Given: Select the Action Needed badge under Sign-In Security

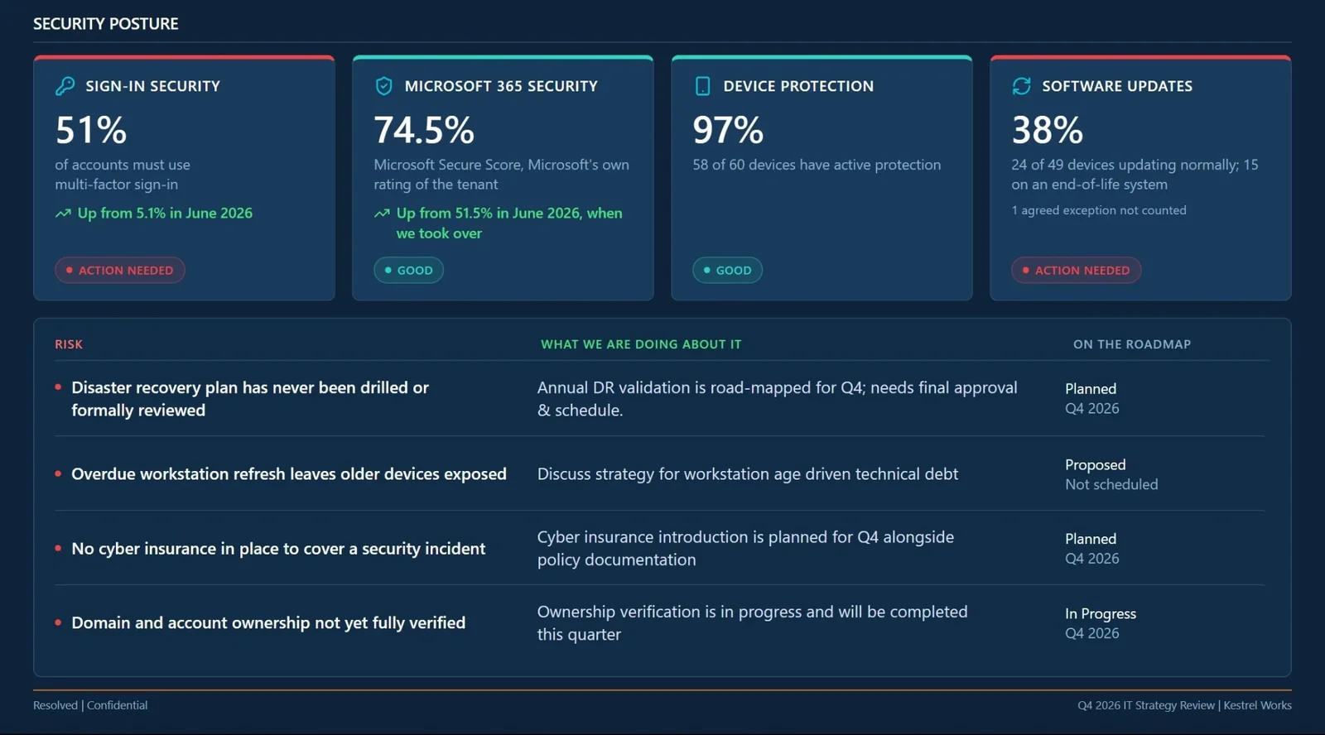Looking at the screenshot, I should (x=120, y=270).
